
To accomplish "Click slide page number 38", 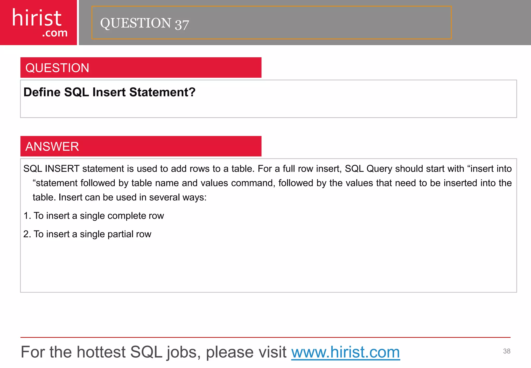I will pyautogui.click(x=507, y=351).
